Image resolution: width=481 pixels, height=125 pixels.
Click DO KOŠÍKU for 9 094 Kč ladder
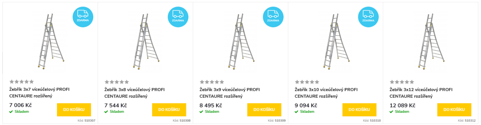point(359,110)
